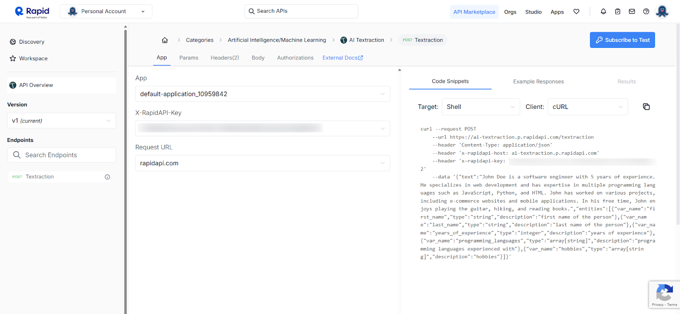
Task: Click the Categories breadcrumb
Action: (200, 40)
